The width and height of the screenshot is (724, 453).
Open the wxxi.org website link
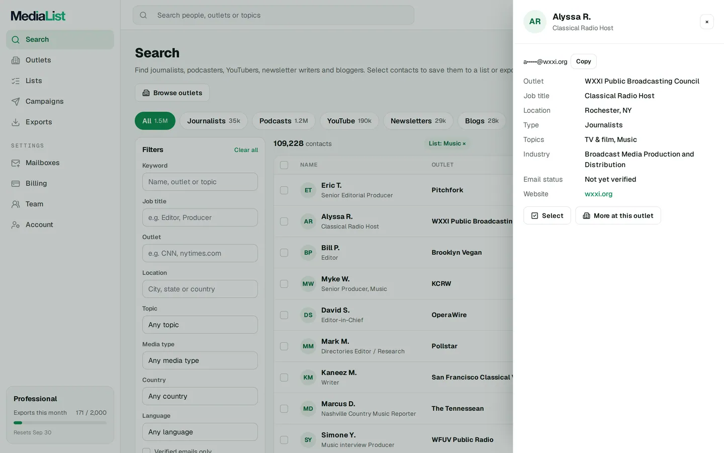click(x=598, y=194)
